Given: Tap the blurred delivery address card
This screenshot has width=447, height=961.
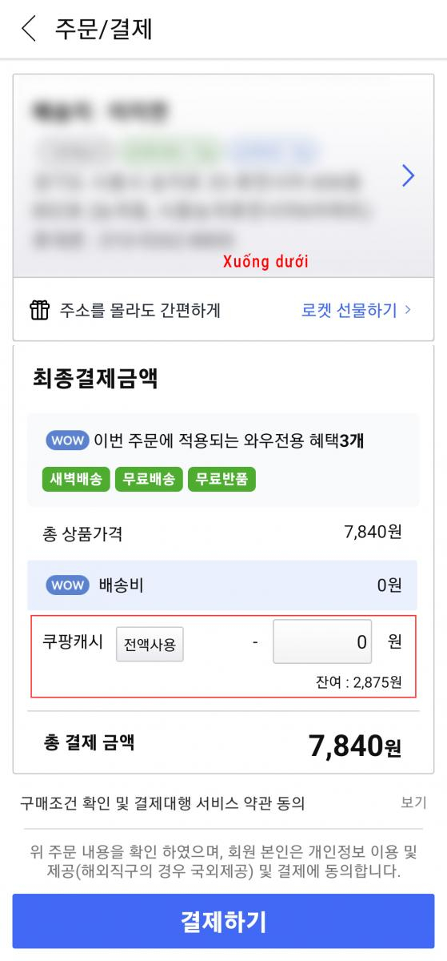Looking at the screenshot, I should click(223, 176).
